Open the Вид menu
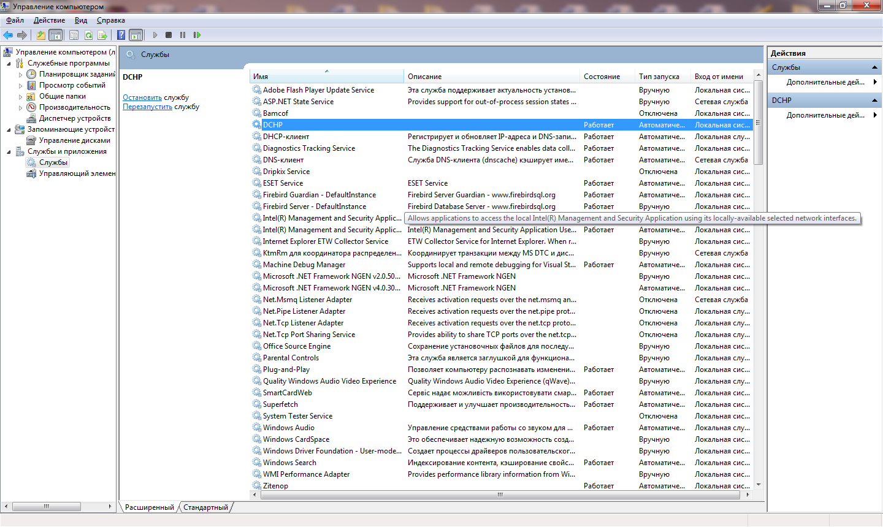The width and height of the screenshot is (883, 527). (81, 20)
